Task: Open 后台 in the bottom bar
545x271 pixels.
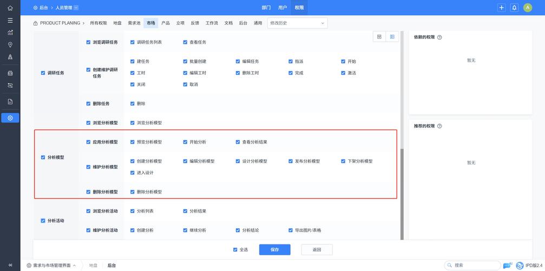Action: pyautogui.click(x=111, y=266)
